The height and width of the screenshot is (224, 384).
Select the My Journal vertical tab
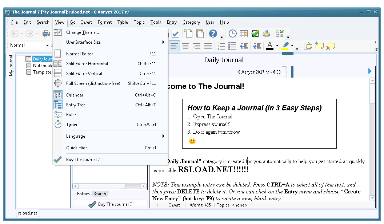(11, 66)
